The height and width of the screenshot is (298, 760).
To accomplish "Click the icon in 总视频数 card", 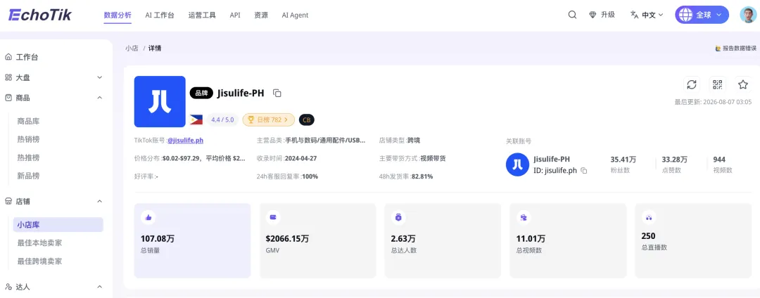I will (x=524, y=218).
